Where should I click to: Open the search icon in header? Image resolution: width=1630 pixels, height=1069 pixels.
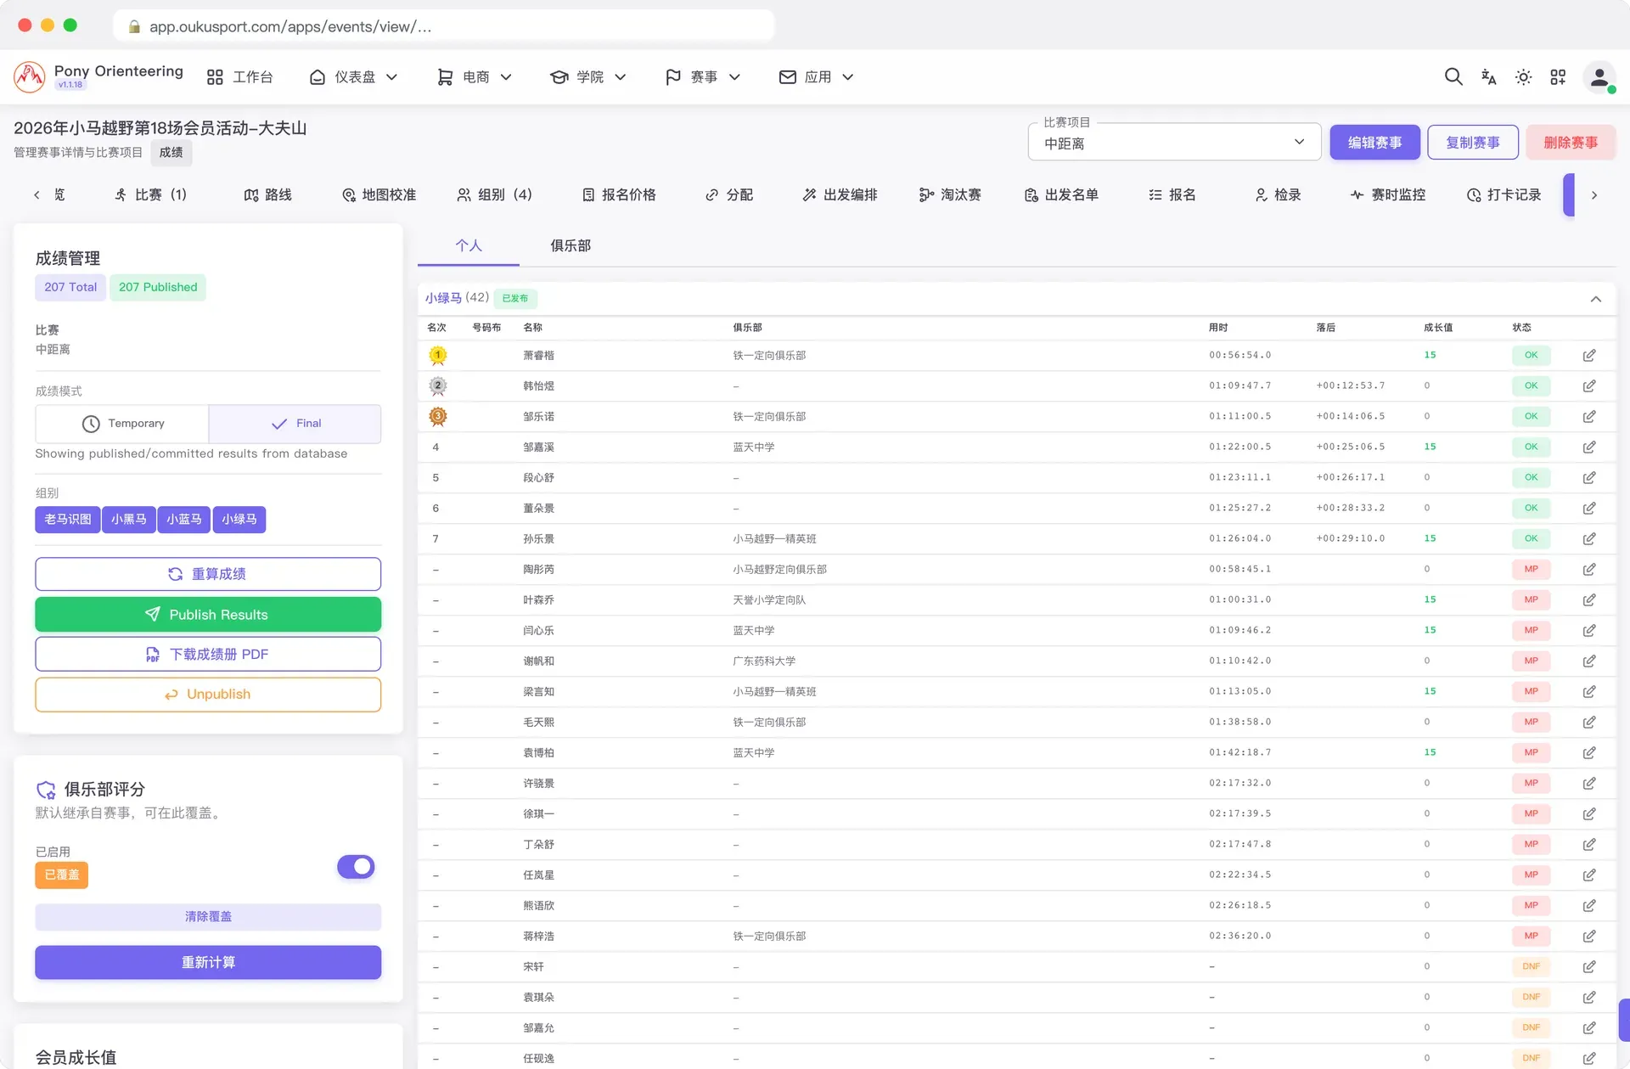pyautogui.click(x=1453, y=77)
